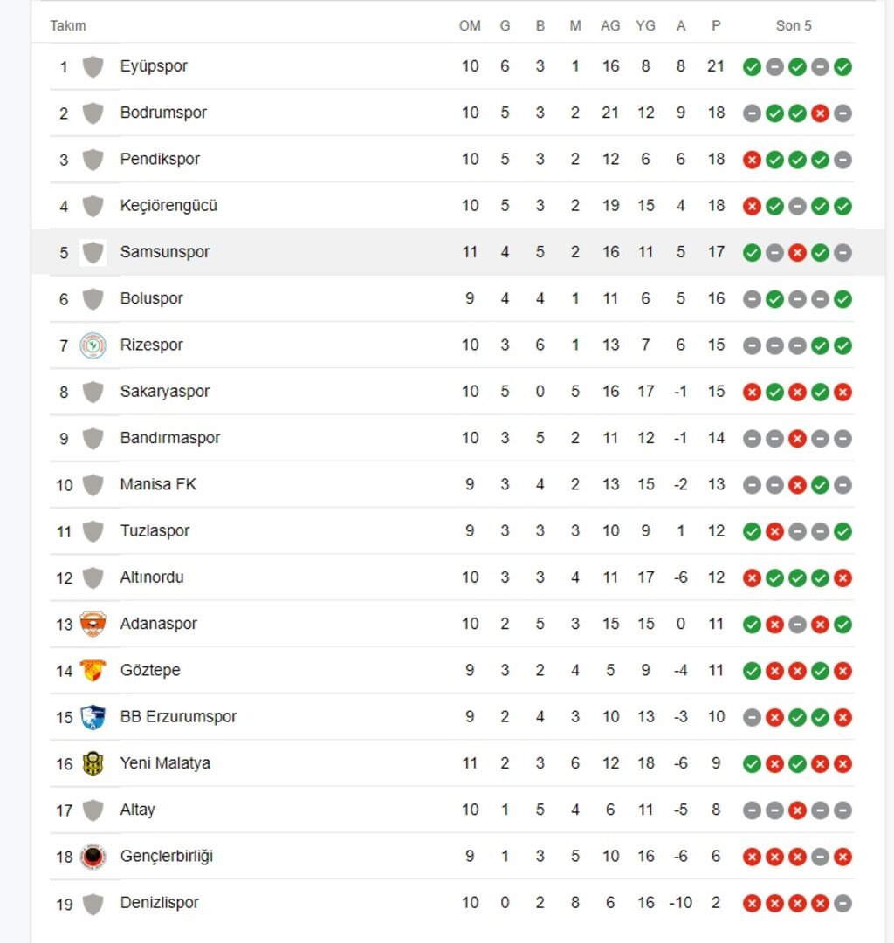Click Samsunspor's placeholder shield icon
Screen dimensions: 894x943
click(93, 252)
